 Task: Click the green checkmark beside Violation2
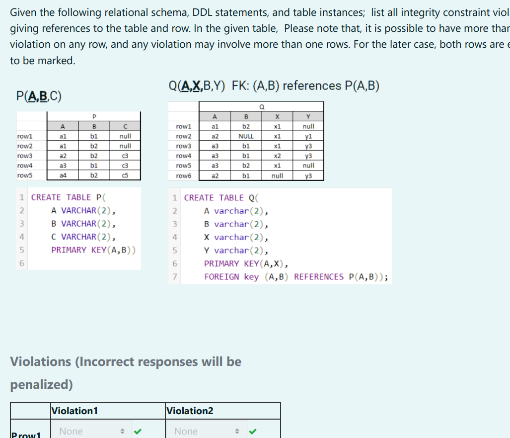tap(253, 431)
